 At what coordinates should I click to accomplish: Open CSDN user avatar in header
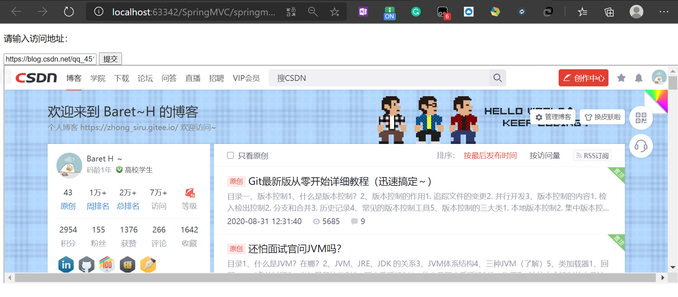659,77
